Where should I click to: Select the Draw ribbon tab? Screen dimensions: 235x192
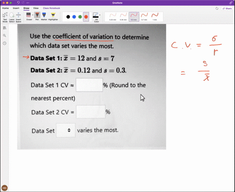26,8
